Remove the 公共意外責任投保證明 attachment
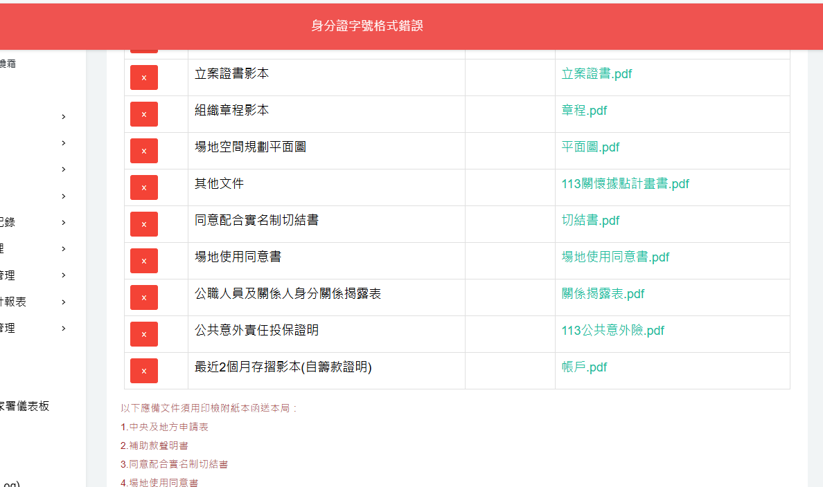 (143, 334)
